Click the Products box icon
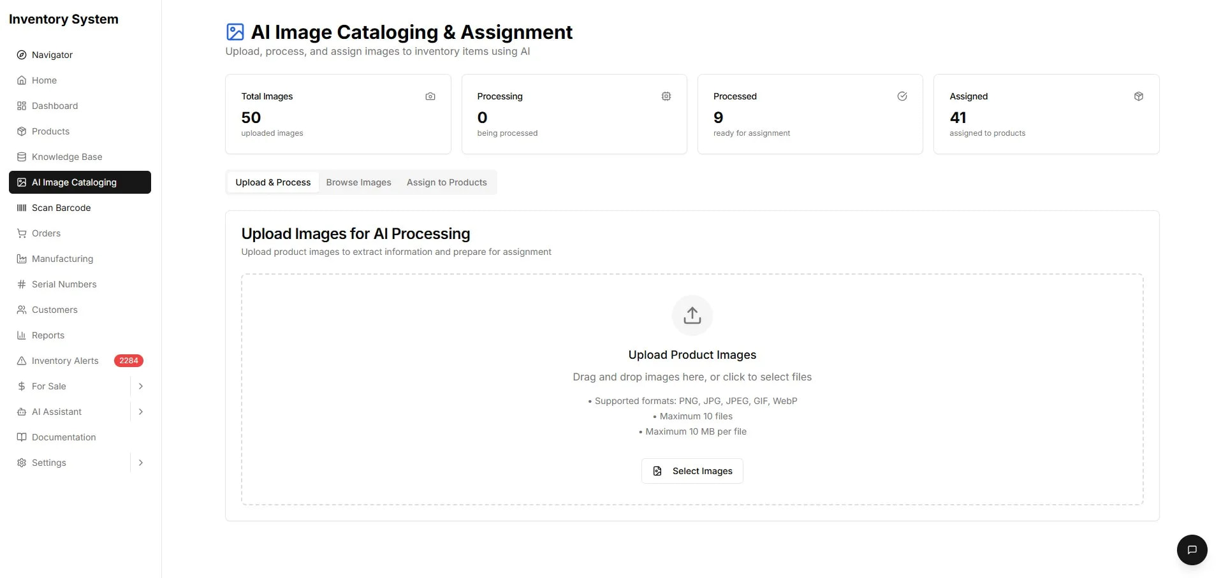The height and width of the screenshot is (578, 1221). click(x=22, y=131)
